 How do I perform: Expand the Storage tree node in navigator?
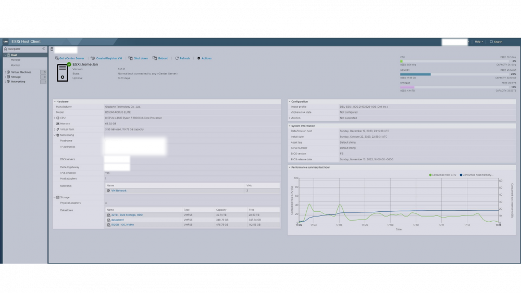(5, 77)
